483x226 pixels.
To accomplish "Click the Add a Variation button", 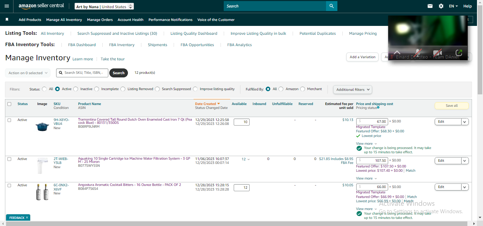I will coord(363,57).
